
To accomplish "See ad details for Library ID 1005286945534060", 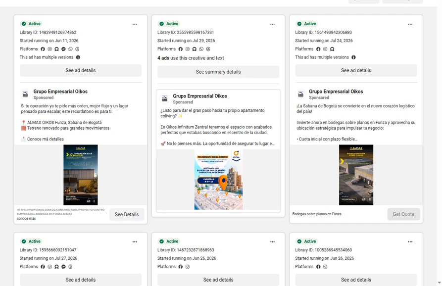I will 356,280.
